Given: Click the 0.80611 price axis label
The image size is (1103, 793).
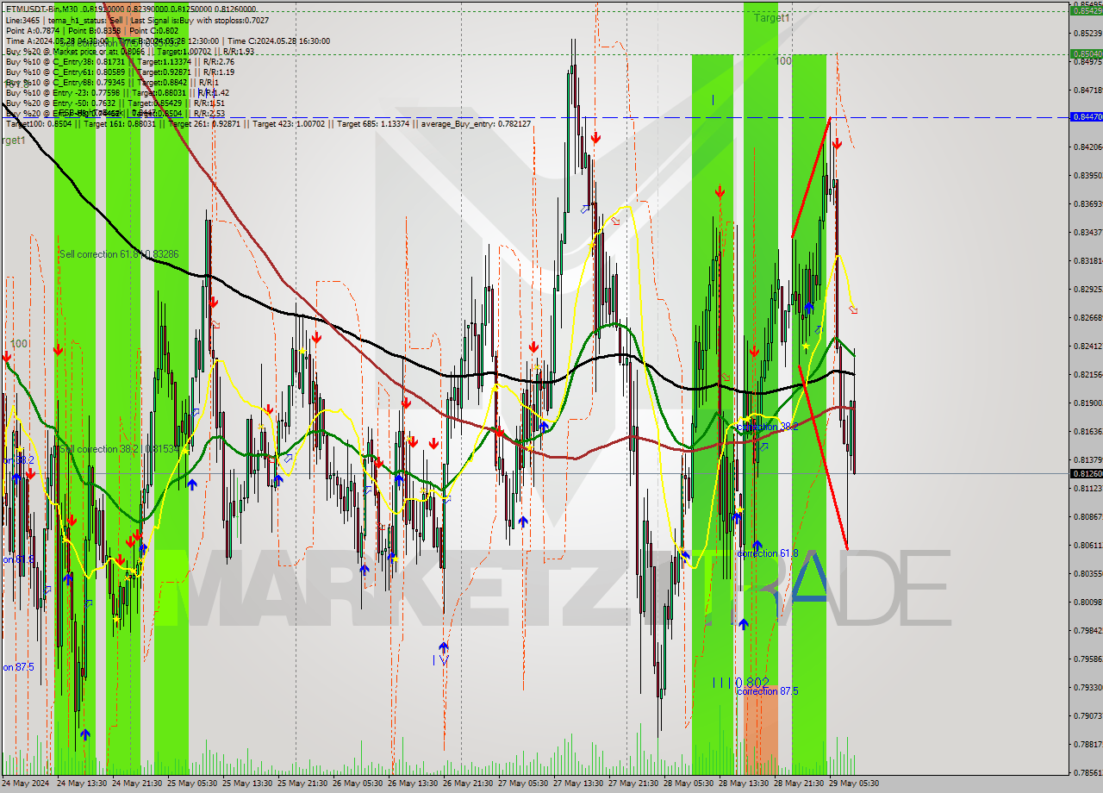Looking at the screenshot, I should (1087, 545).
